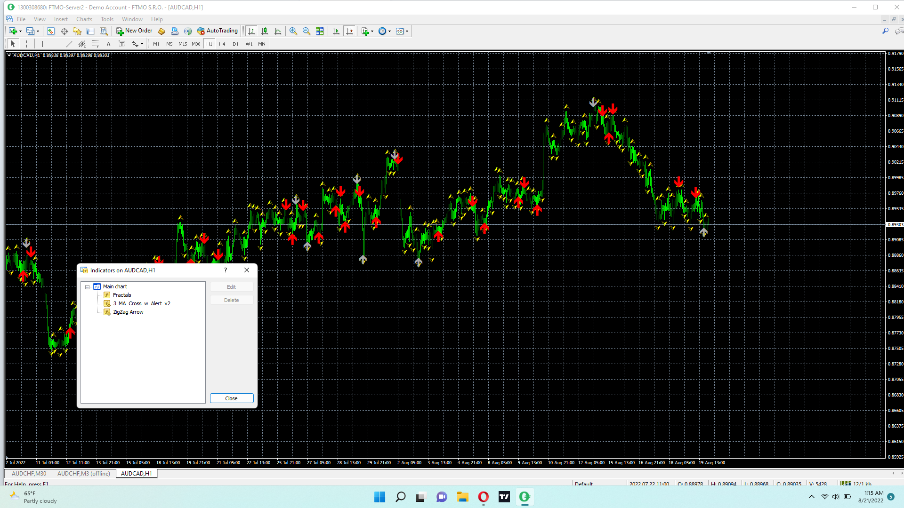This screenshot has height=508, width=904.
Task: Toggle Auto Scroll chart button
Action: click(x=336, y=31)
